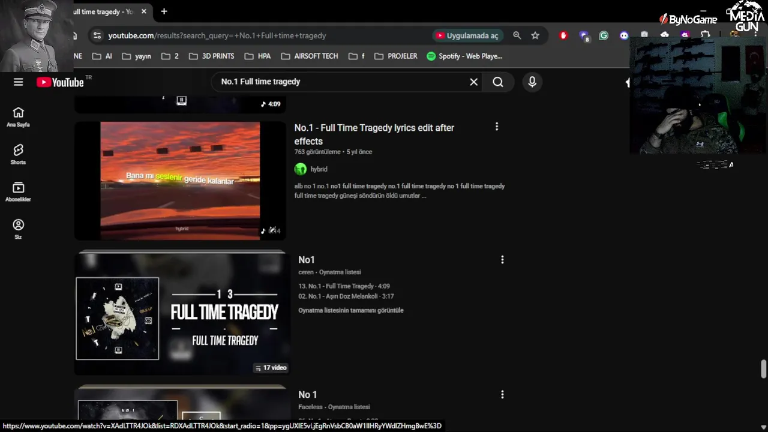Open the bookmarks folder named 2
This screenshot has height=432, width=768.
pyautogui.click(x=170, y=56)
